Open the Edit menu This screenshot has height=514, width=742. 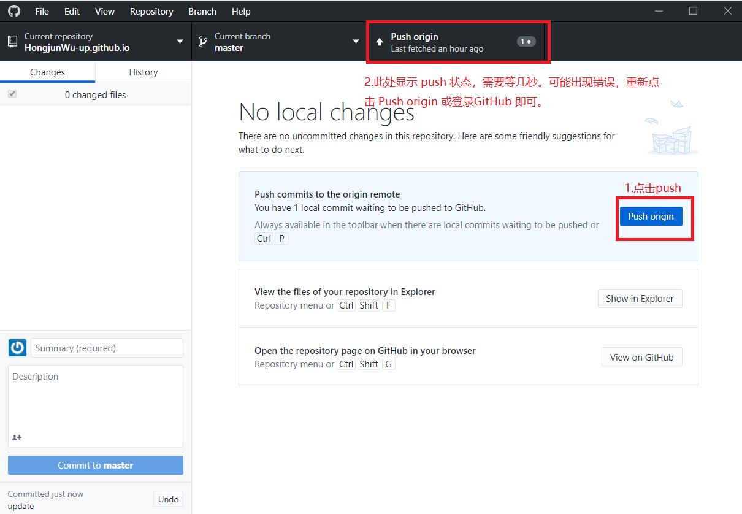click(72, 12)
